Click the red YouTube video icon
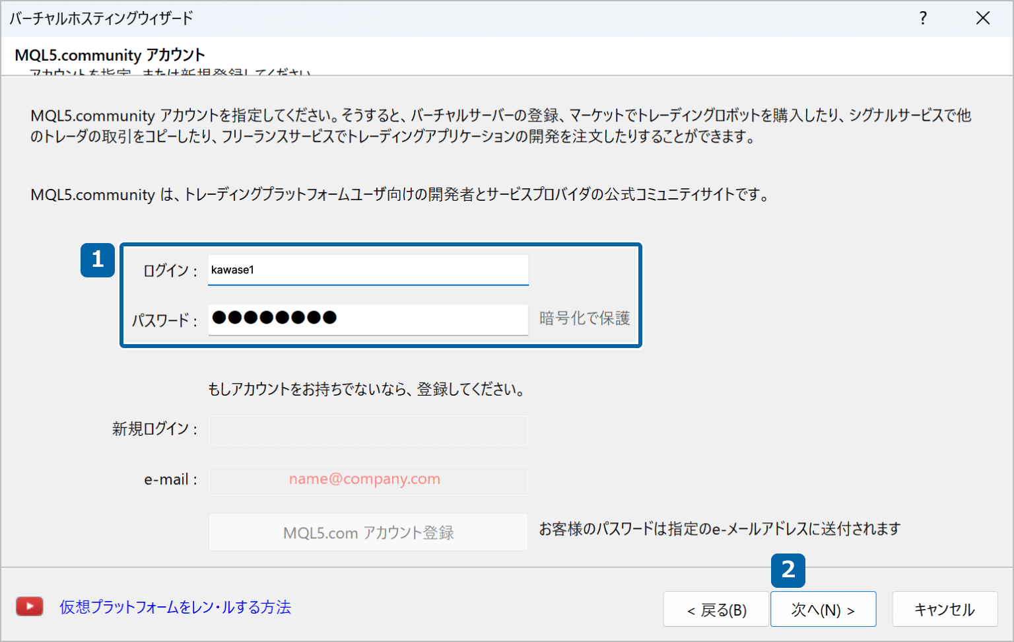The image size is (1014, 642). pyautogui.click(x=30, y=606)
